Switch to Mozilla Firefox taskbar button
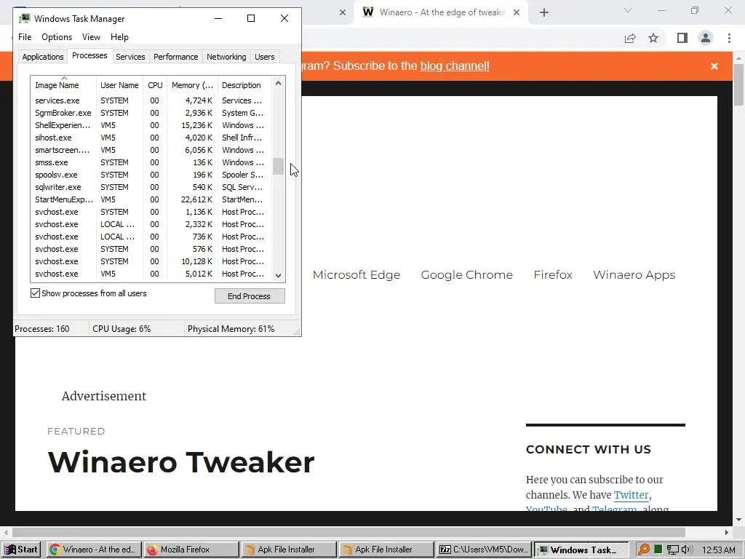This screenshot has height=559, width=745. pyautogui.click(x=191, y=550)
